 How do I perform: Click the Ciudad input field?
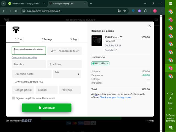tap(46, 90)
